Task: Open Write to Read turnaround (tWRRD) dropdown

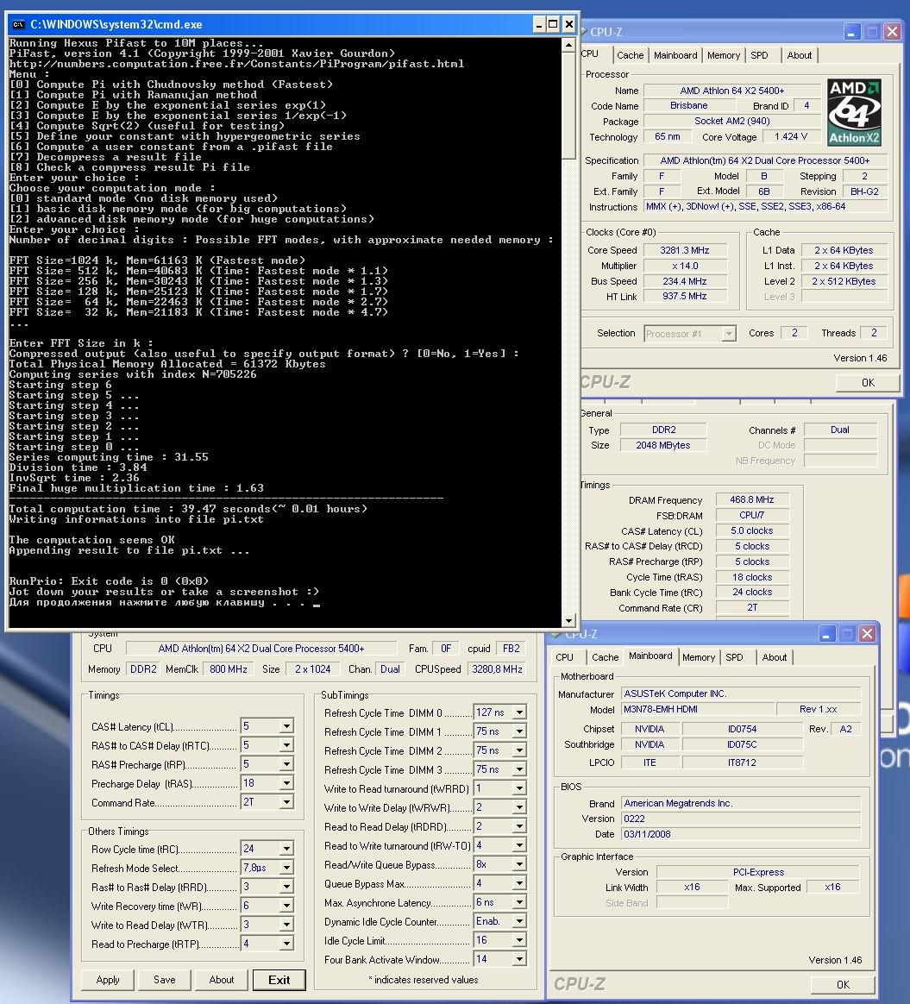Action: point(519,788)
